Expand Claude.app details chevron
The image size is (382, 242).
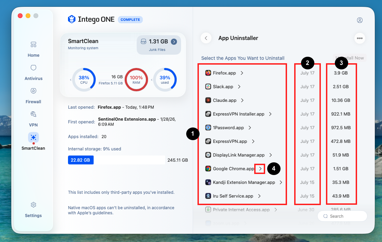[x=242, y=100]
